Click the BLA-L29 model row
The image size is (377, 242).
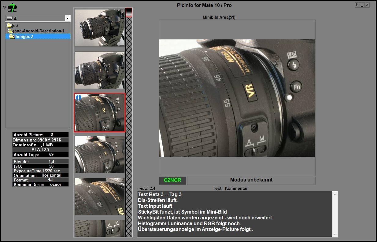pyautogui.click(x=40, y=150)
